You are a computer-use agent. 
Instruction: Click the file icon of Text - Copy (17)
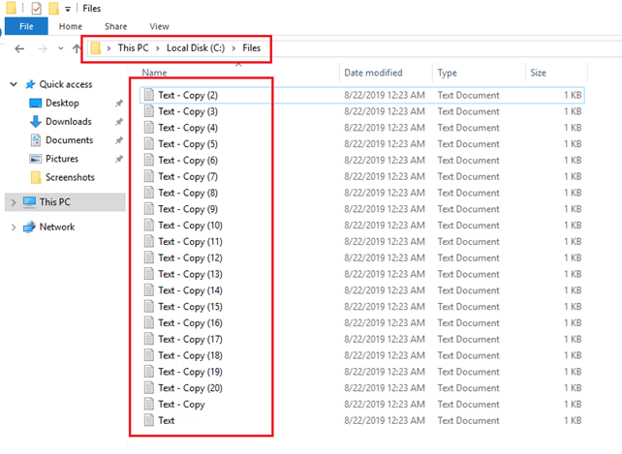[149, 339]
